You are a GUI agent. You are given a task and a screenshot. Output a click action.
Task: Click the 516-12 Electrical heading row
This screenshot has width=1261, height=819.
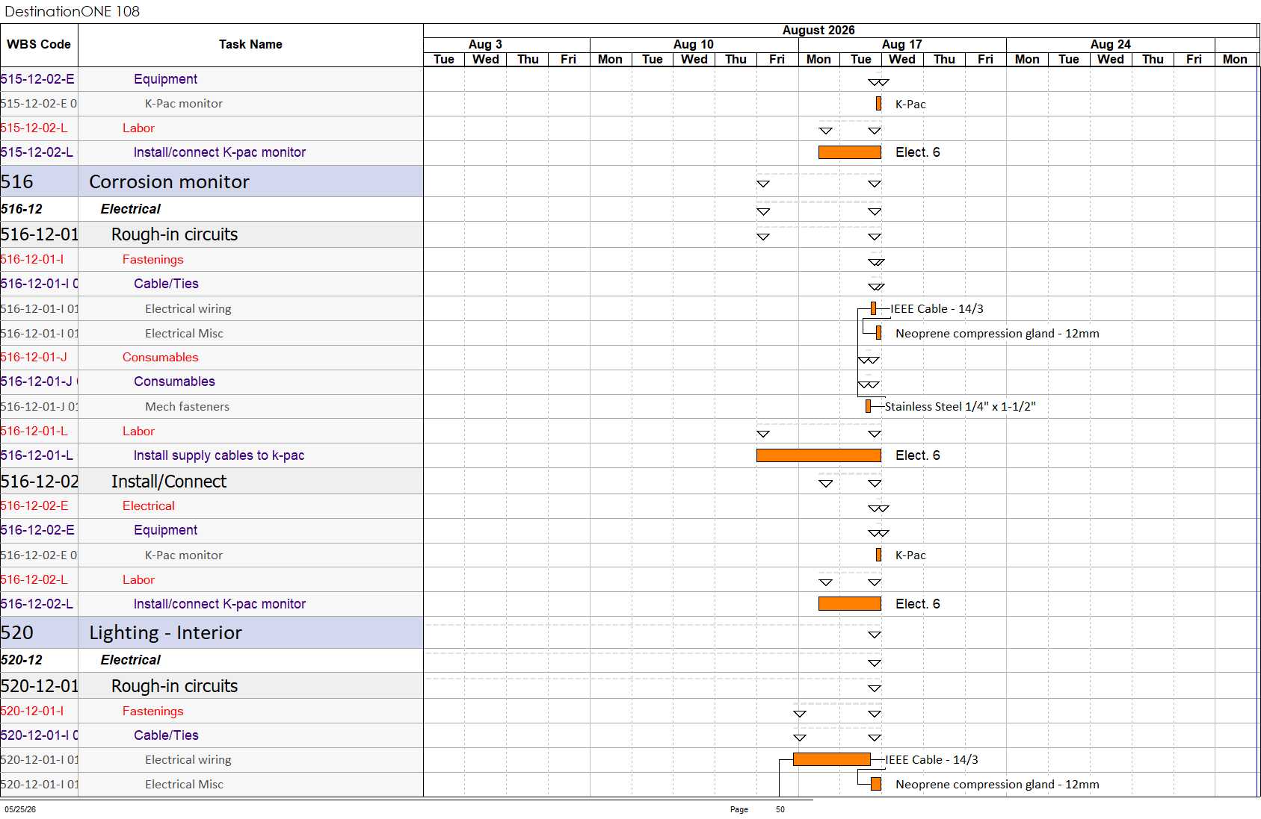pos(212,209)
